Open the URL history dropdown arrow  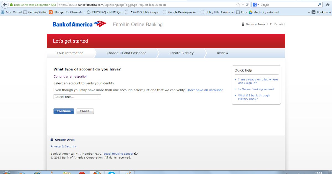click(243, 5)
